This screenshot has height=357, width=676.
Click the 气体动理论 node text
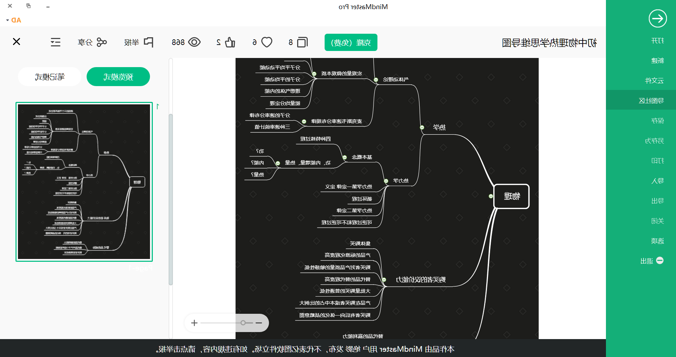point(396,80)
